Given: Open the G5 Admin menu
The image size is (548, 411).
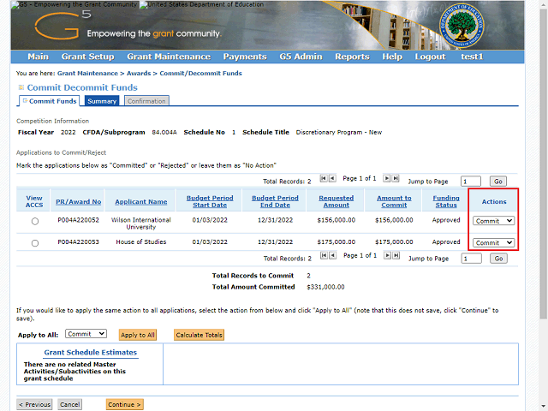Looking at the screenshot, I should coord(301,57).
